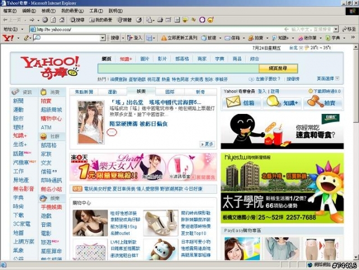Open the Back button history dropdown arrow

(25, 20)
